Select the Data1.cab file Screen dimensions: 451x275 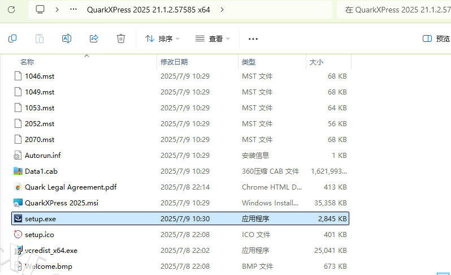(41, 171)
